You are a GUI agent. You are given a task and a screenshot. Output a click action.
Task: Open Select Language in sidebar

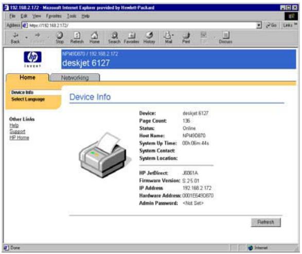[x=28, y=99]
